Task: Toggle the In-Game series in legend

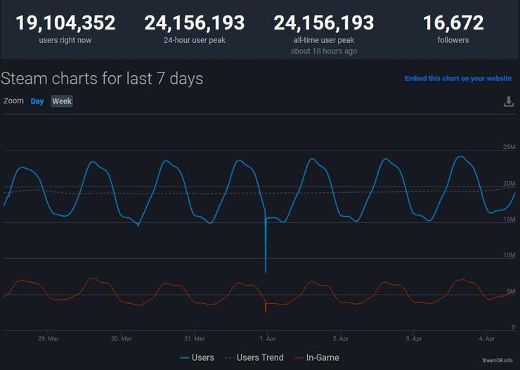Action: (x=317, y=358)
